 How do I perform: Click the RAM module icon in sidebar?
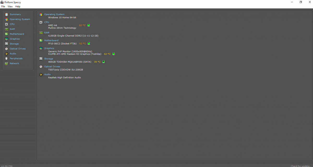pyautogui.click(x=6, y=29)
